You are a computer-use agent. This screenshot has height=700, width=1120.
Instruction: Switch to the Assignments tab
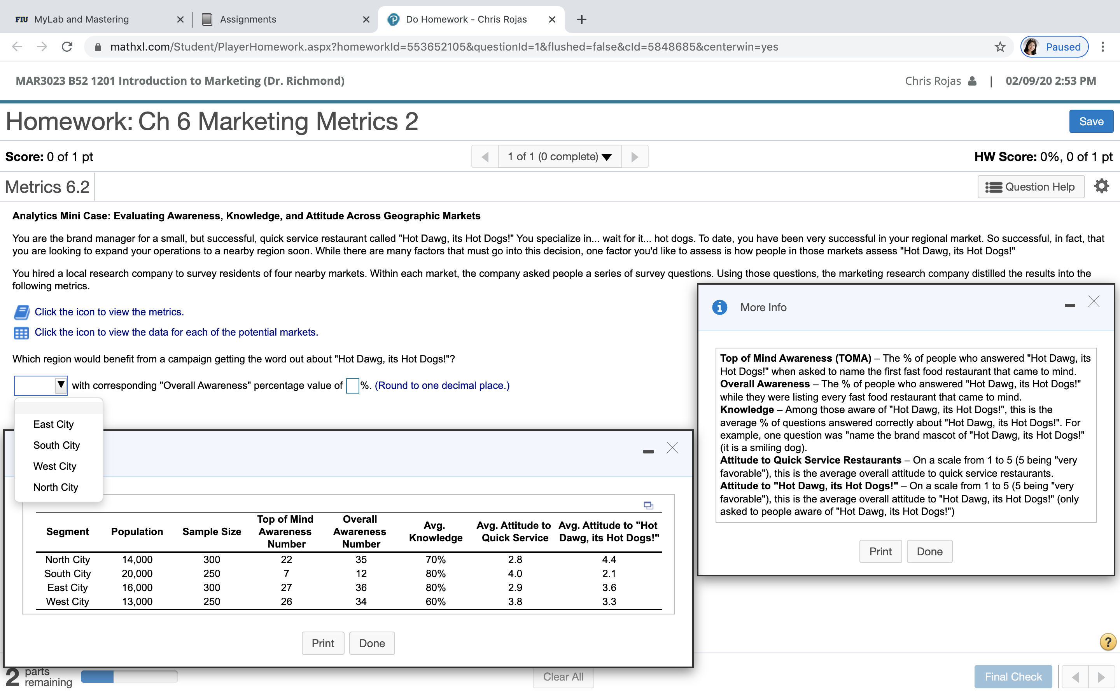coord(248,19)
